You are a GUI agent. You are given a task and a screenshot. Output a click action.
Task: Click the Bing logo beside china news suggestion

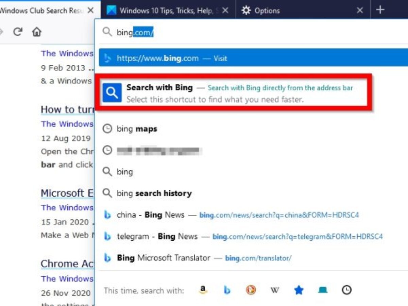pos(107,215)
